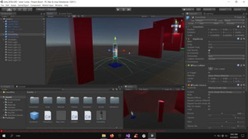The width and height of the screenshot is (248, 139).
Task: Open the Component menu
Action: coord(35,5)
